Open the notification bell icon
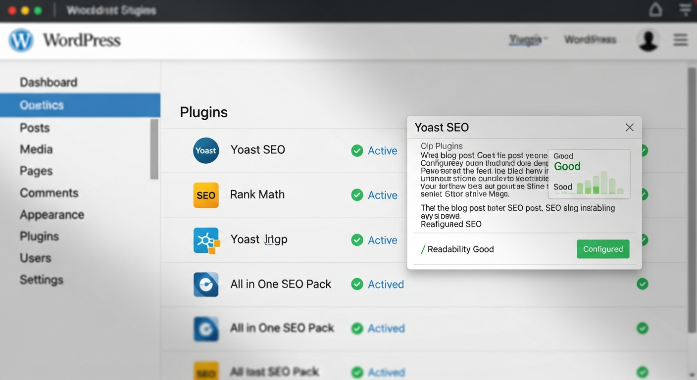The width and height of the screenshot is (697, 380). (x=655, y=9)
